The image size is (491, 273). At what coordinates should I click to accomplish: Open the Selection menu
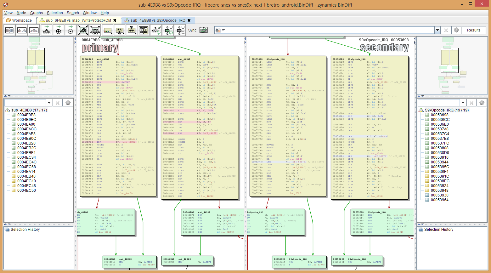tap(55, 13)
